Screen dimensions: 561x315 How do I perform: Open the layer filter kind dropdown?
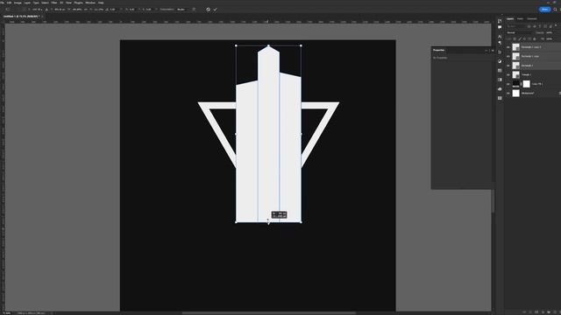(x=516, y=26)
